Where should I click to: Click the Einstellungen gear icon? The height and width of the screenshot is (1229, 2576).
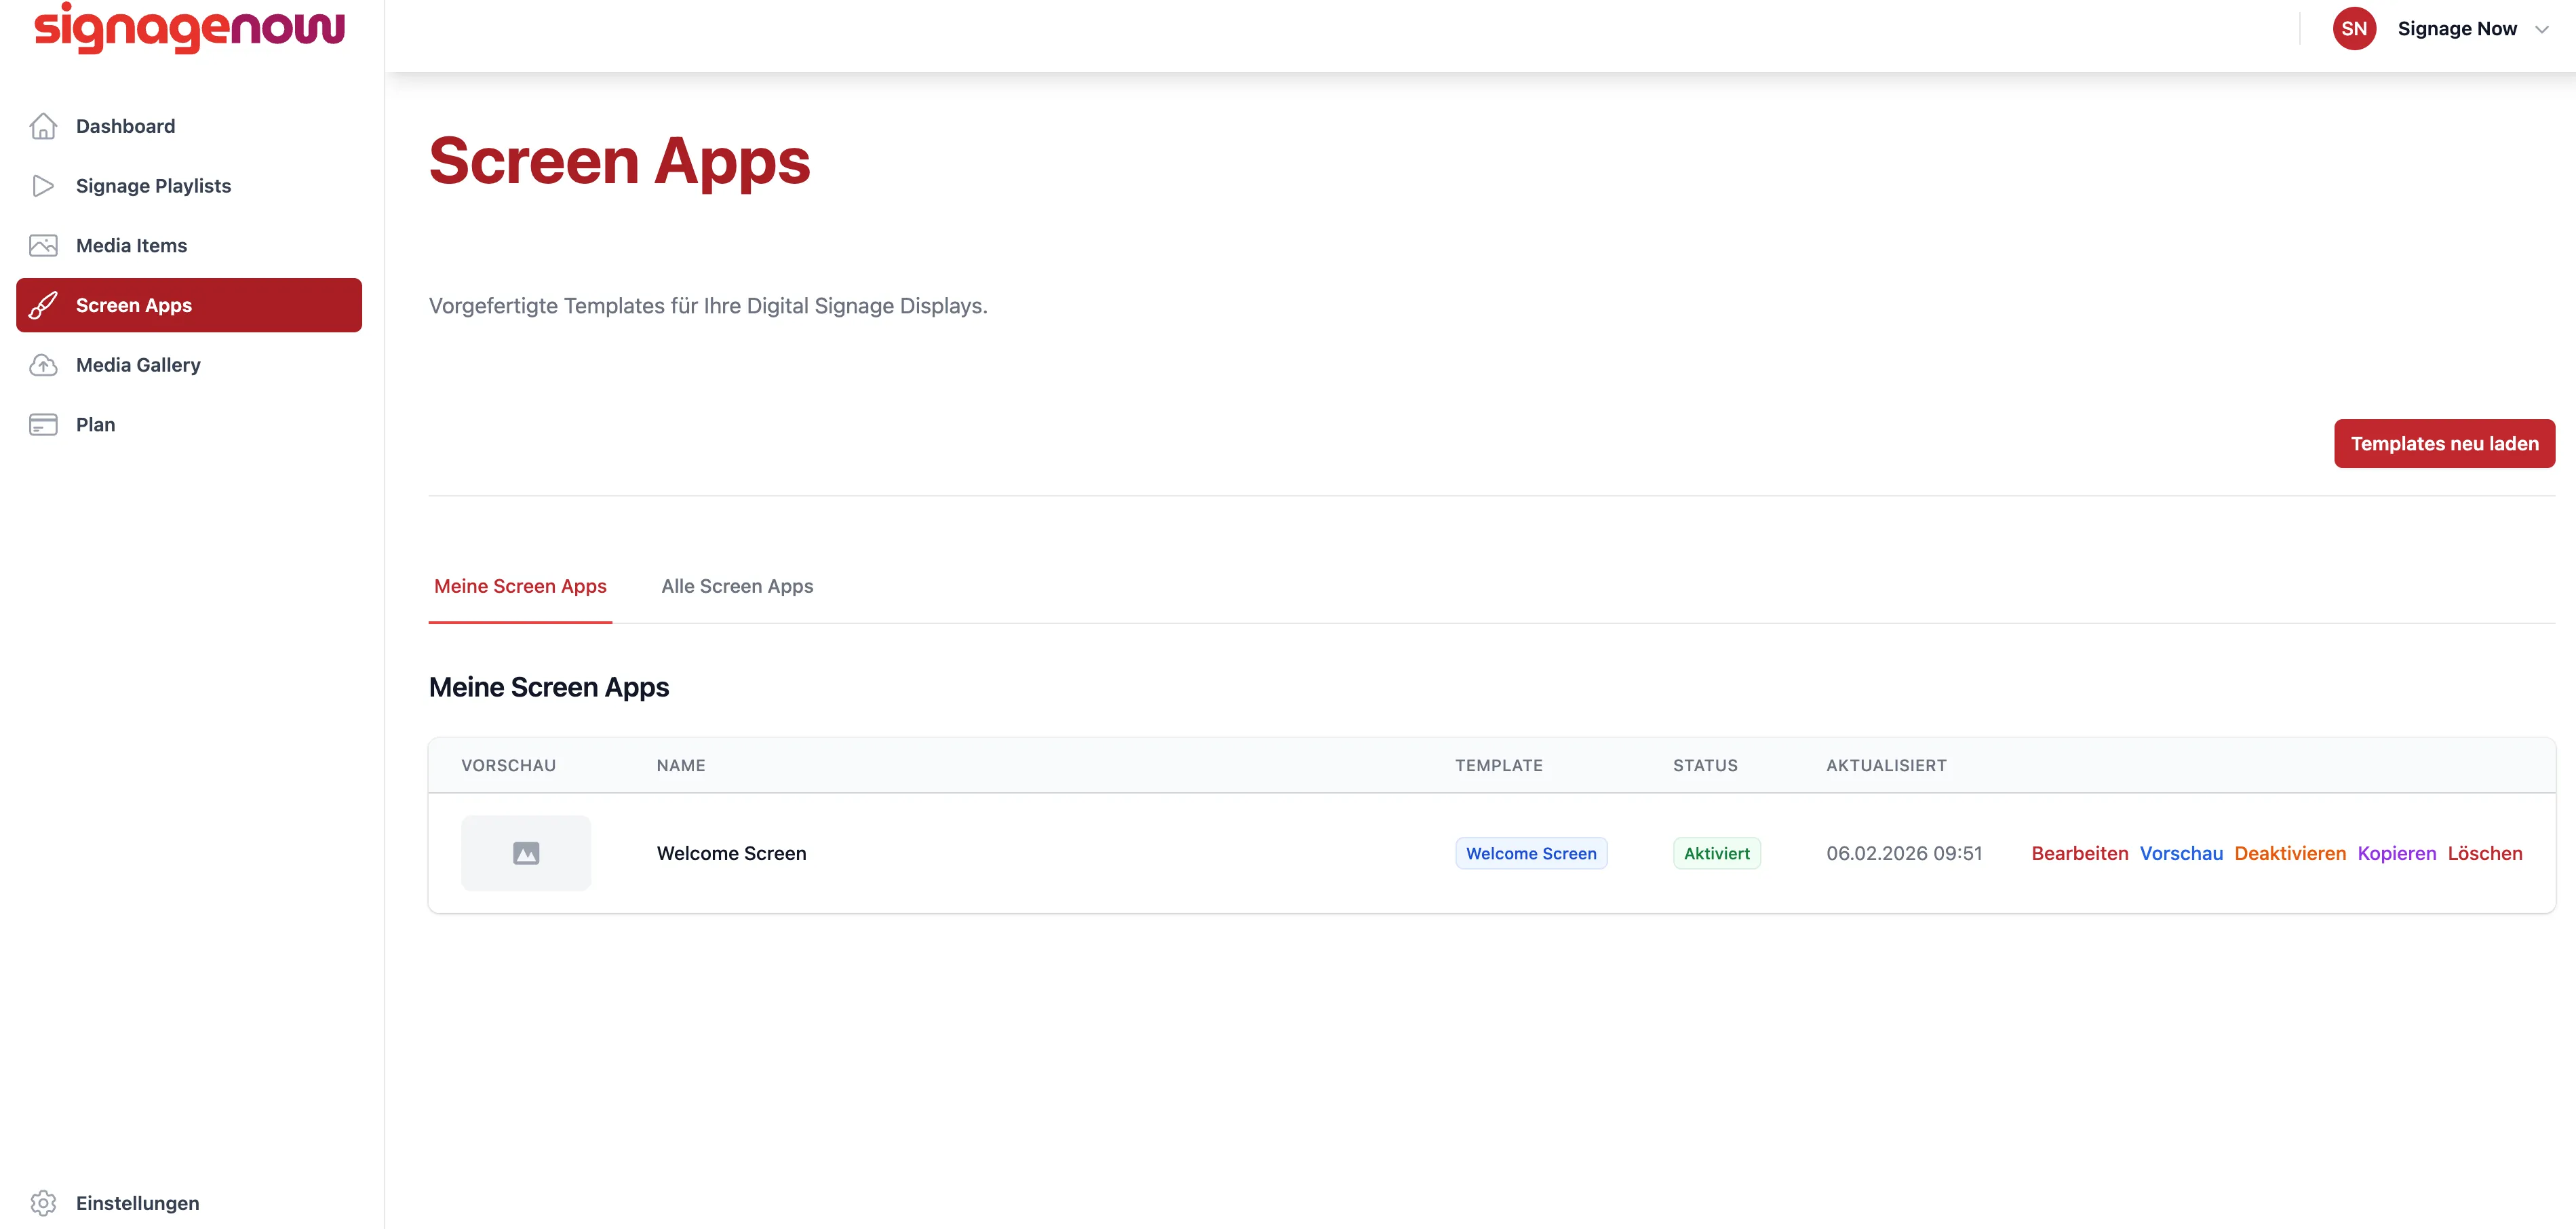43,1203
